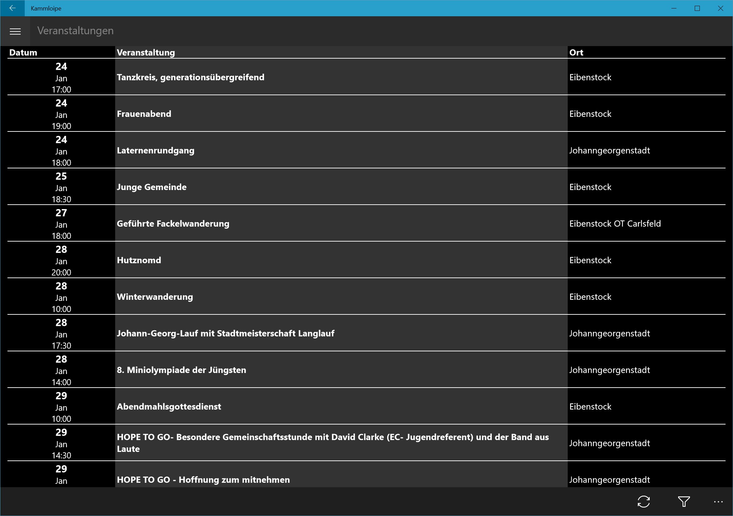Expand the more options ellipsis

(718, 501)
